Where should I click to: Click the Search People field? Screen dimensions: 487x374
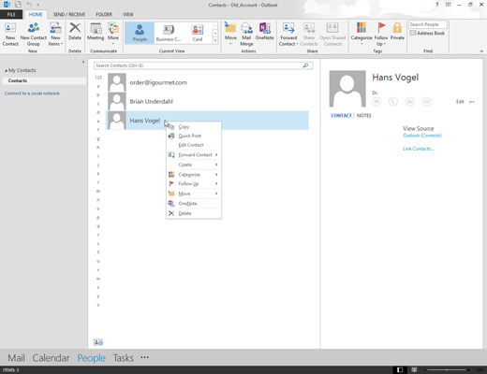428,24
